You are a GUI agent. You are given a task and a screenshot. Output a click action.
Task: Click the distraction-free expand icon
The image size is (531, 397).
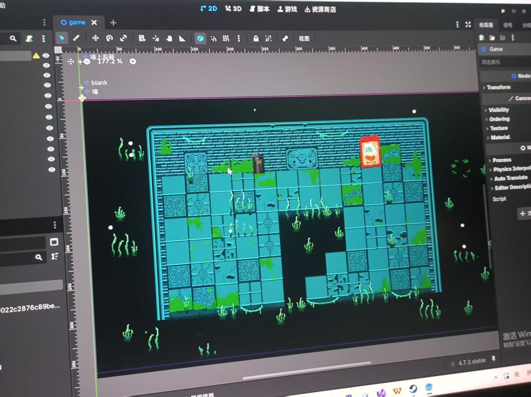point(468,25)
